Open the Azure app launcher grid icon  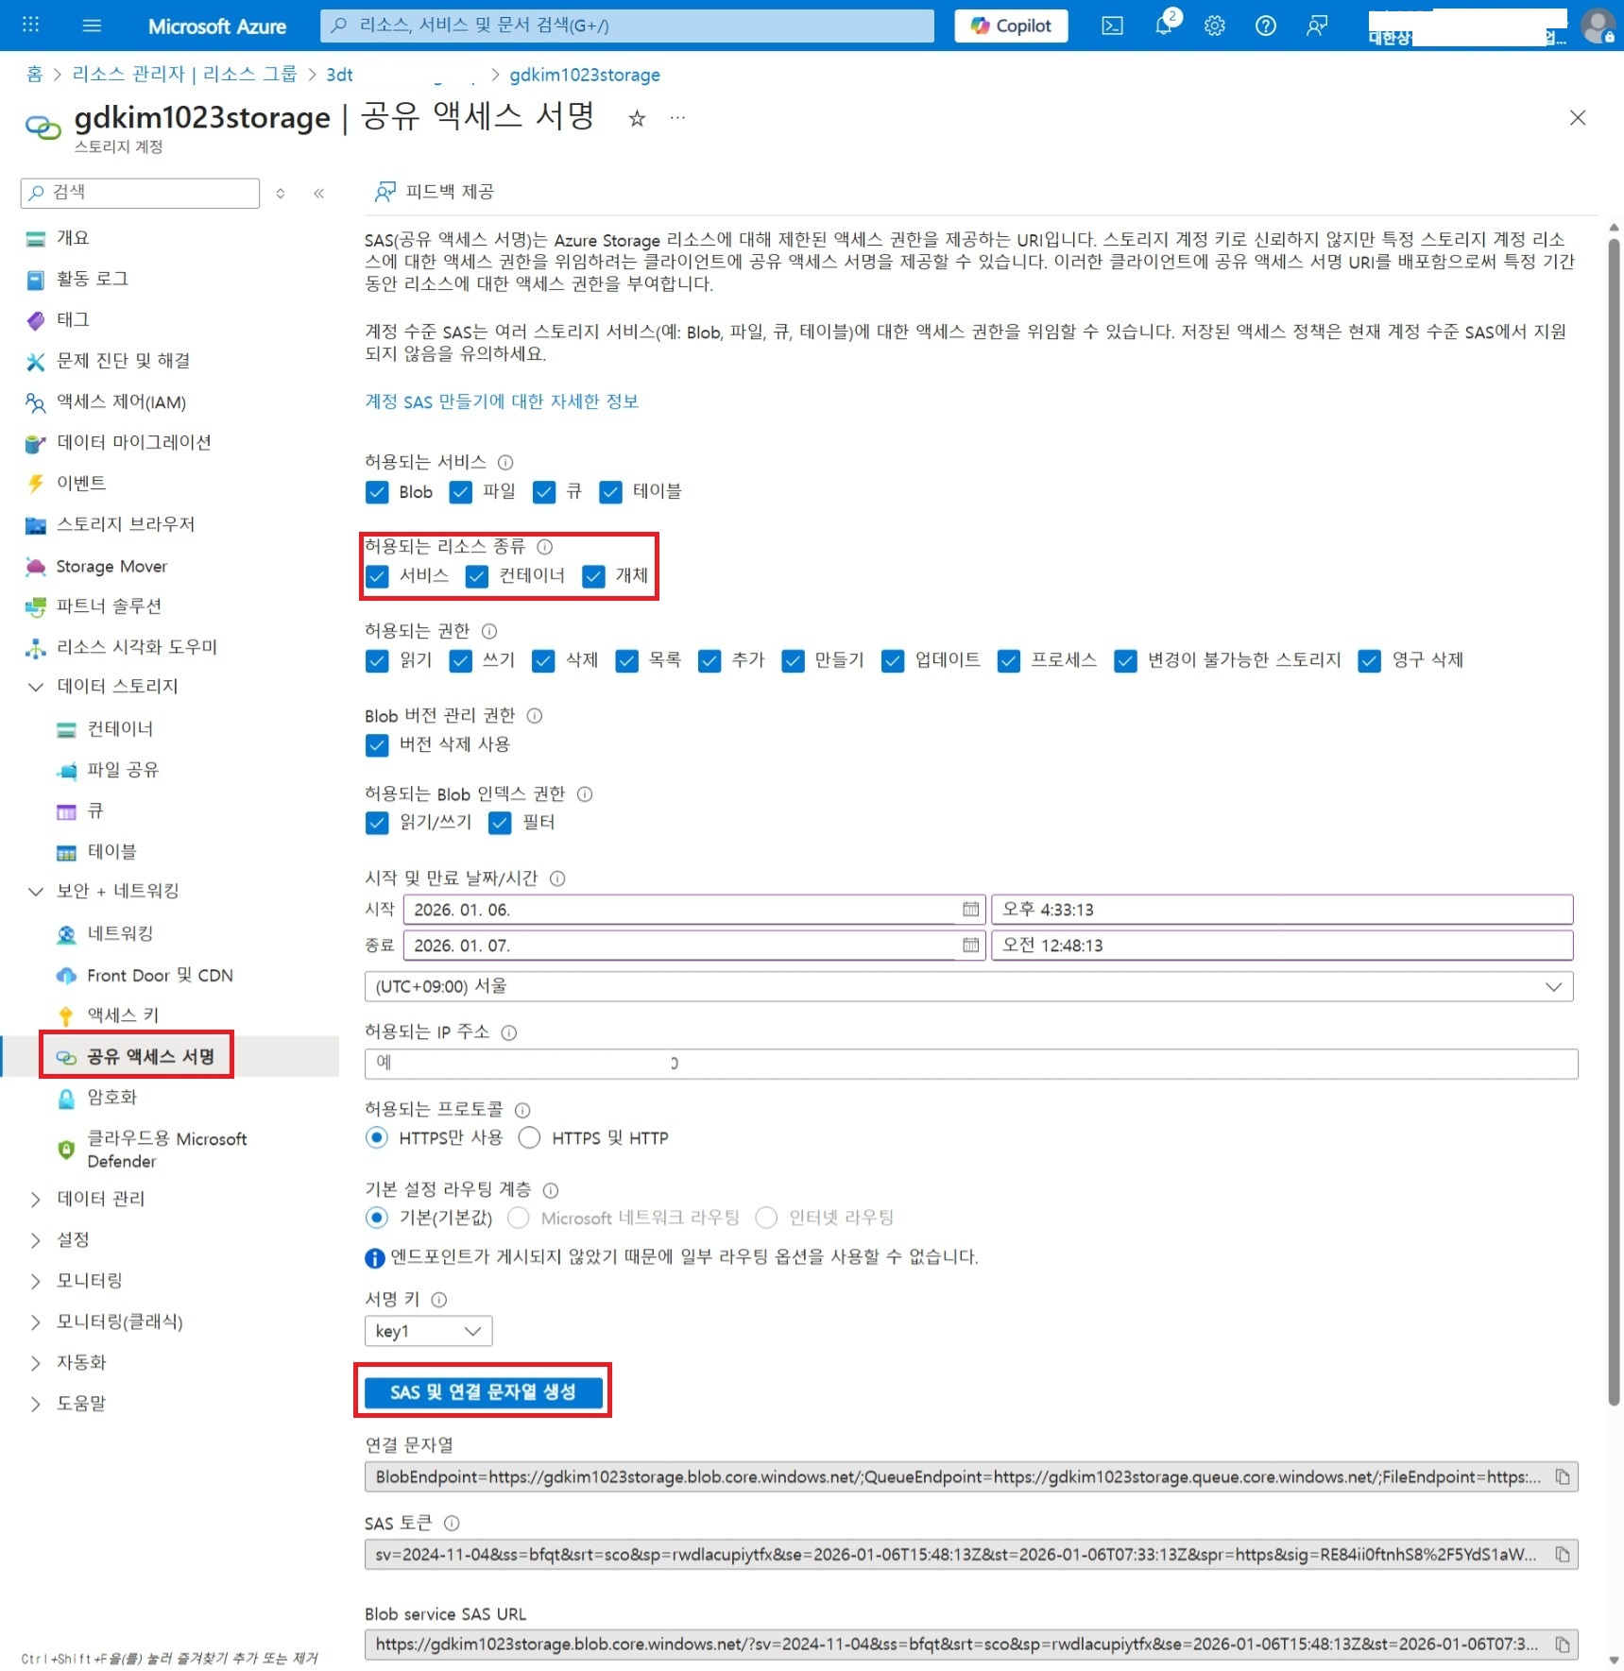pyautogui.click(x=30, y=26)
